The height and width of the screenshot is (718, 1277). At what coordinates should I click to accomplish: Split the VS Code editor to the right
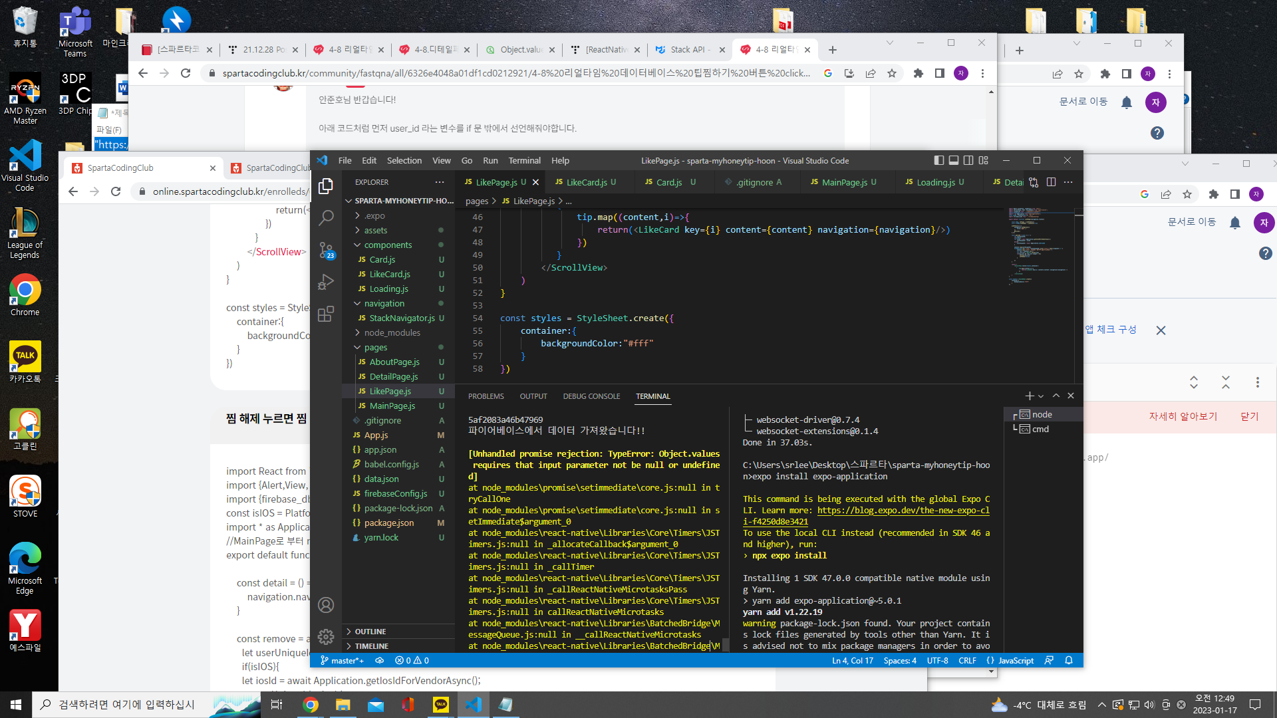1051,182
